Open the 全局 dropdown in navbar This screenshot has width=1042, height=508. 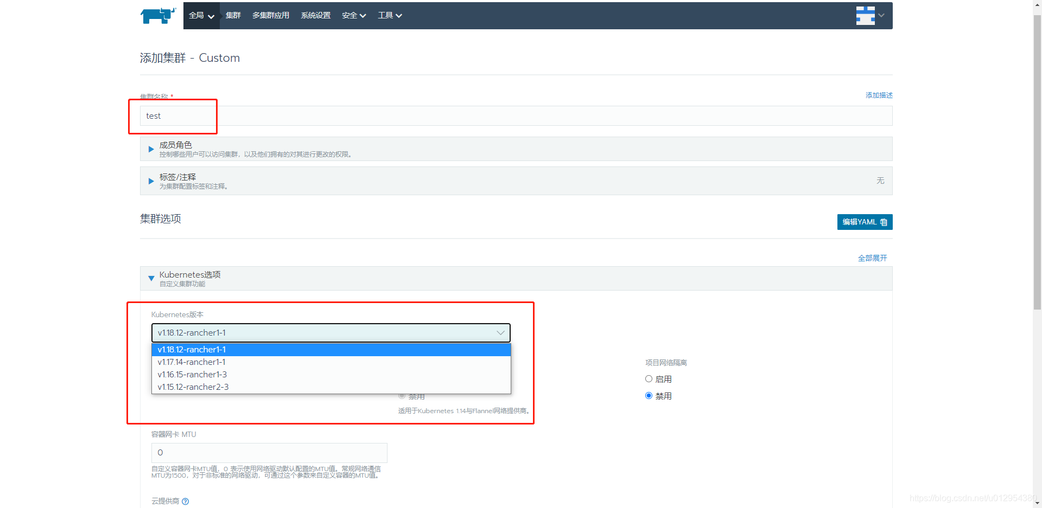coord(201,16)
